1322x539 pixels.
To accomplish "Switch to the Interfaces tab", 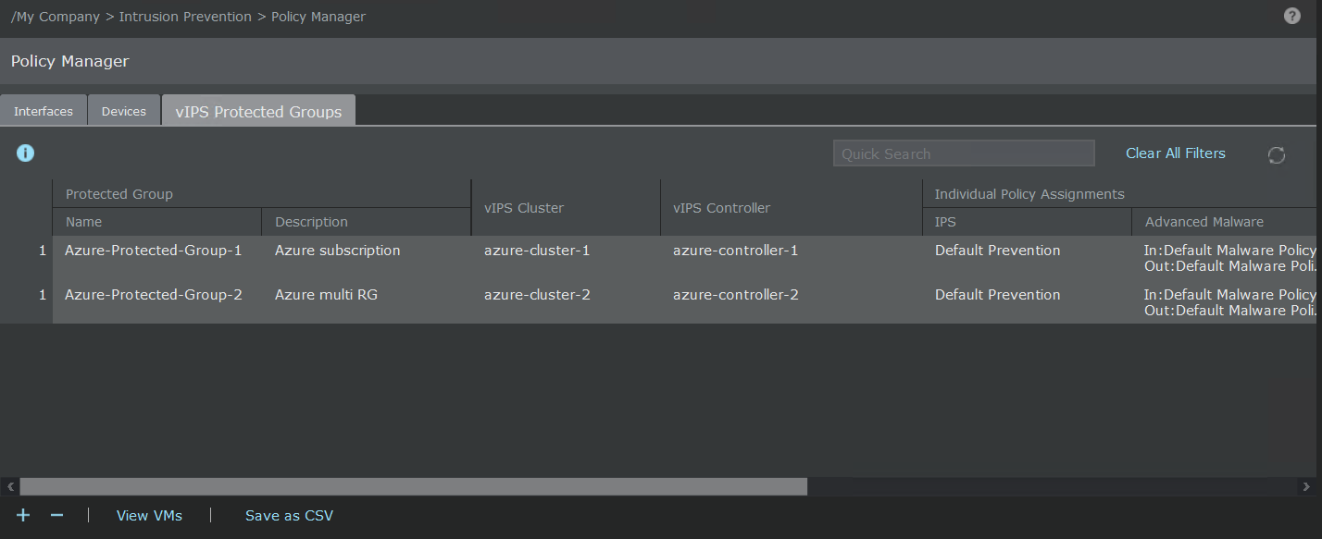I will 44,111.
